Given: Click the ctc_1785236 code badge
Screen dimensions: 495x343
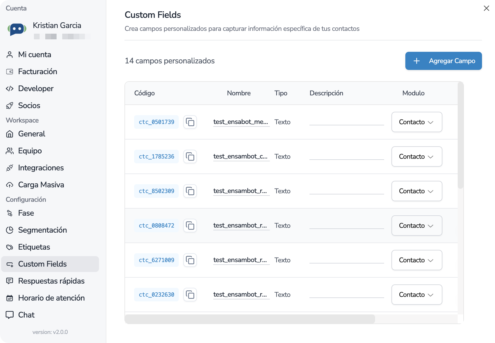Looking at the screenshot, I should pos(156,157).
